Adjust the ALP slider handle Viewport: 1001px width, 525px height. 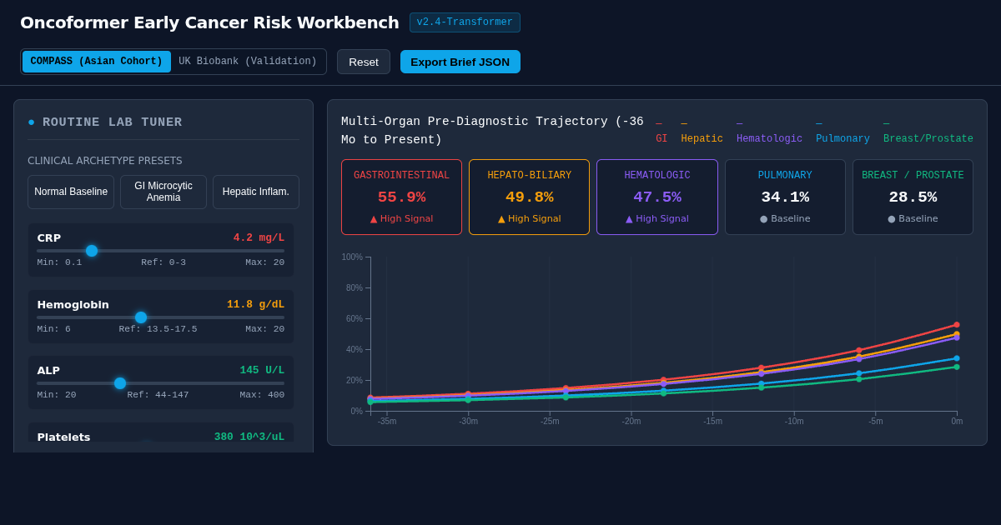120,383
